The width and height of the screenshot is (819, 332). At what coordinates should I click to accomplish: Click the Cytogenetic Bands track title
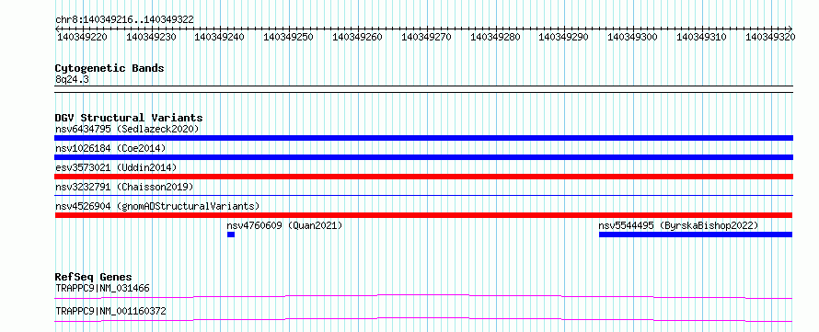pos(110,68)
